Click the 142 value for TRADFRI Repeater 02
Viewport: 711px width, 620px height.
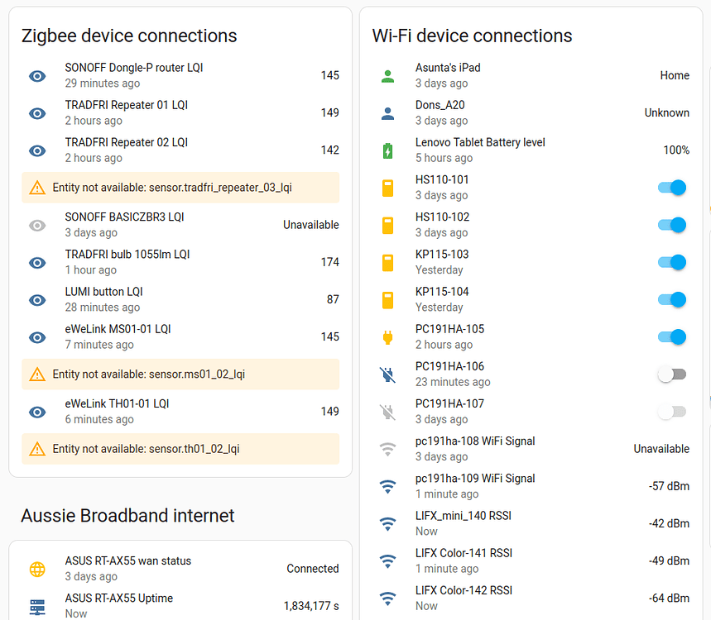pyautogui.click(x=329, y=150)
